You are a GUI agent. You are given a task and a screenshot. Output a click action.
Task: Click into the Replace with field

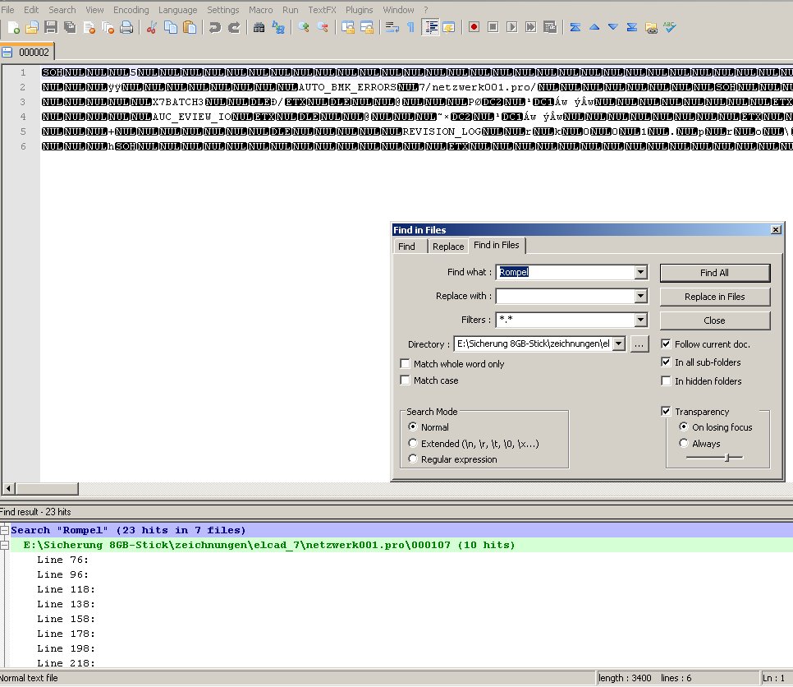[x=566, y=296]
